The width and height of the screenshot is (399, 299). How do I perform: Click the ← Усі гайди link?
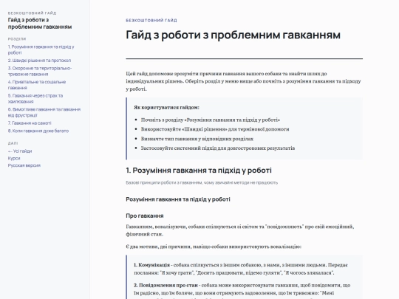click(x=20, y=151)
